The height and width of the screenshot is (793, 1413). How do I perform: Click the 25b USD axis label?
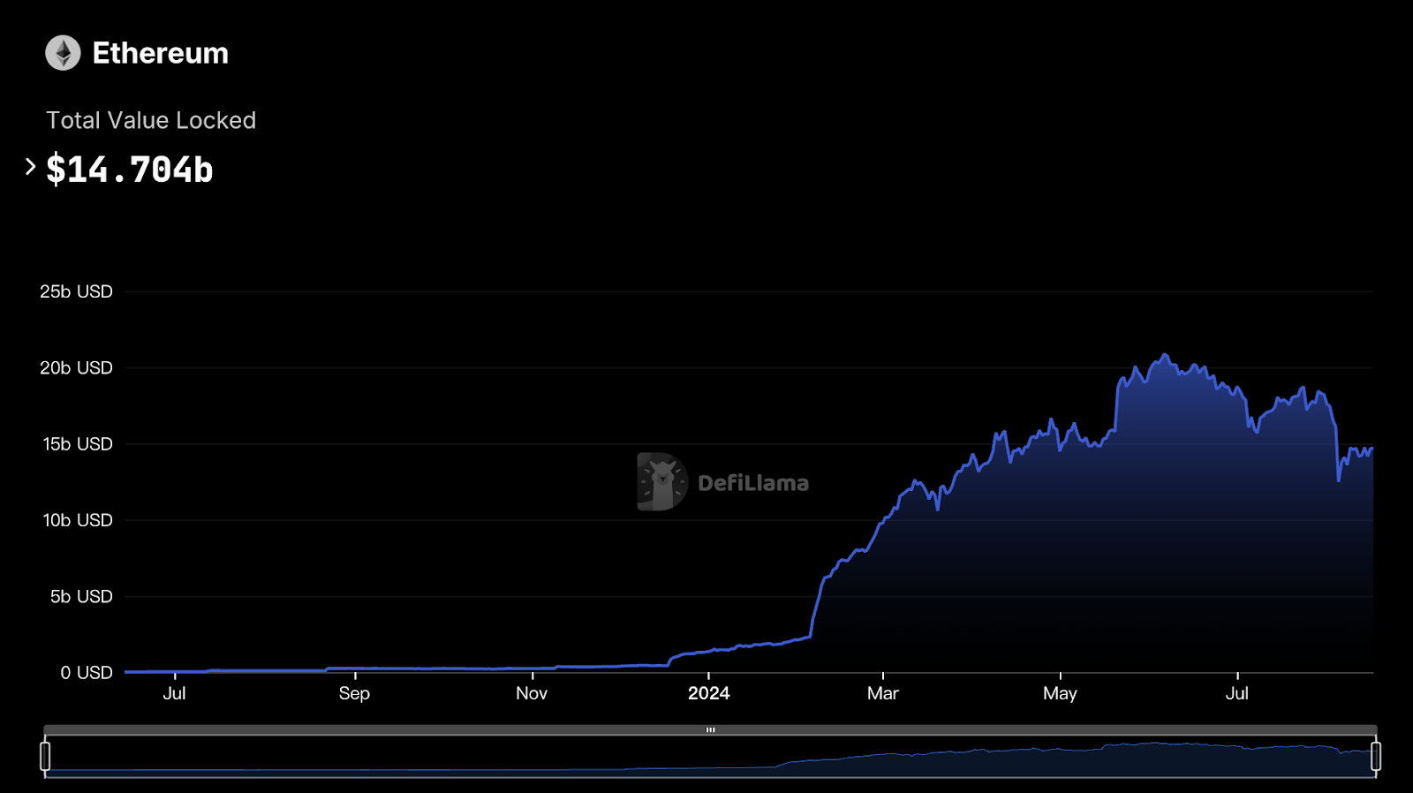tap(76, 291)
